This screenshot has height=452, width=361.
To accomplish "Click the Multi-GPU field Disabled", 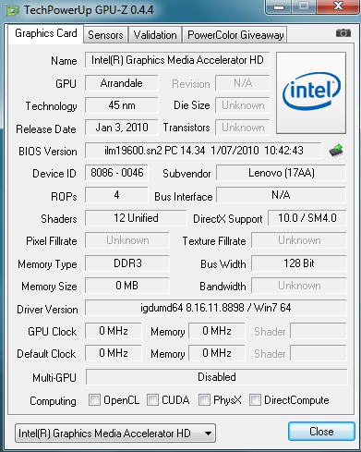I will tap(217, 377).
